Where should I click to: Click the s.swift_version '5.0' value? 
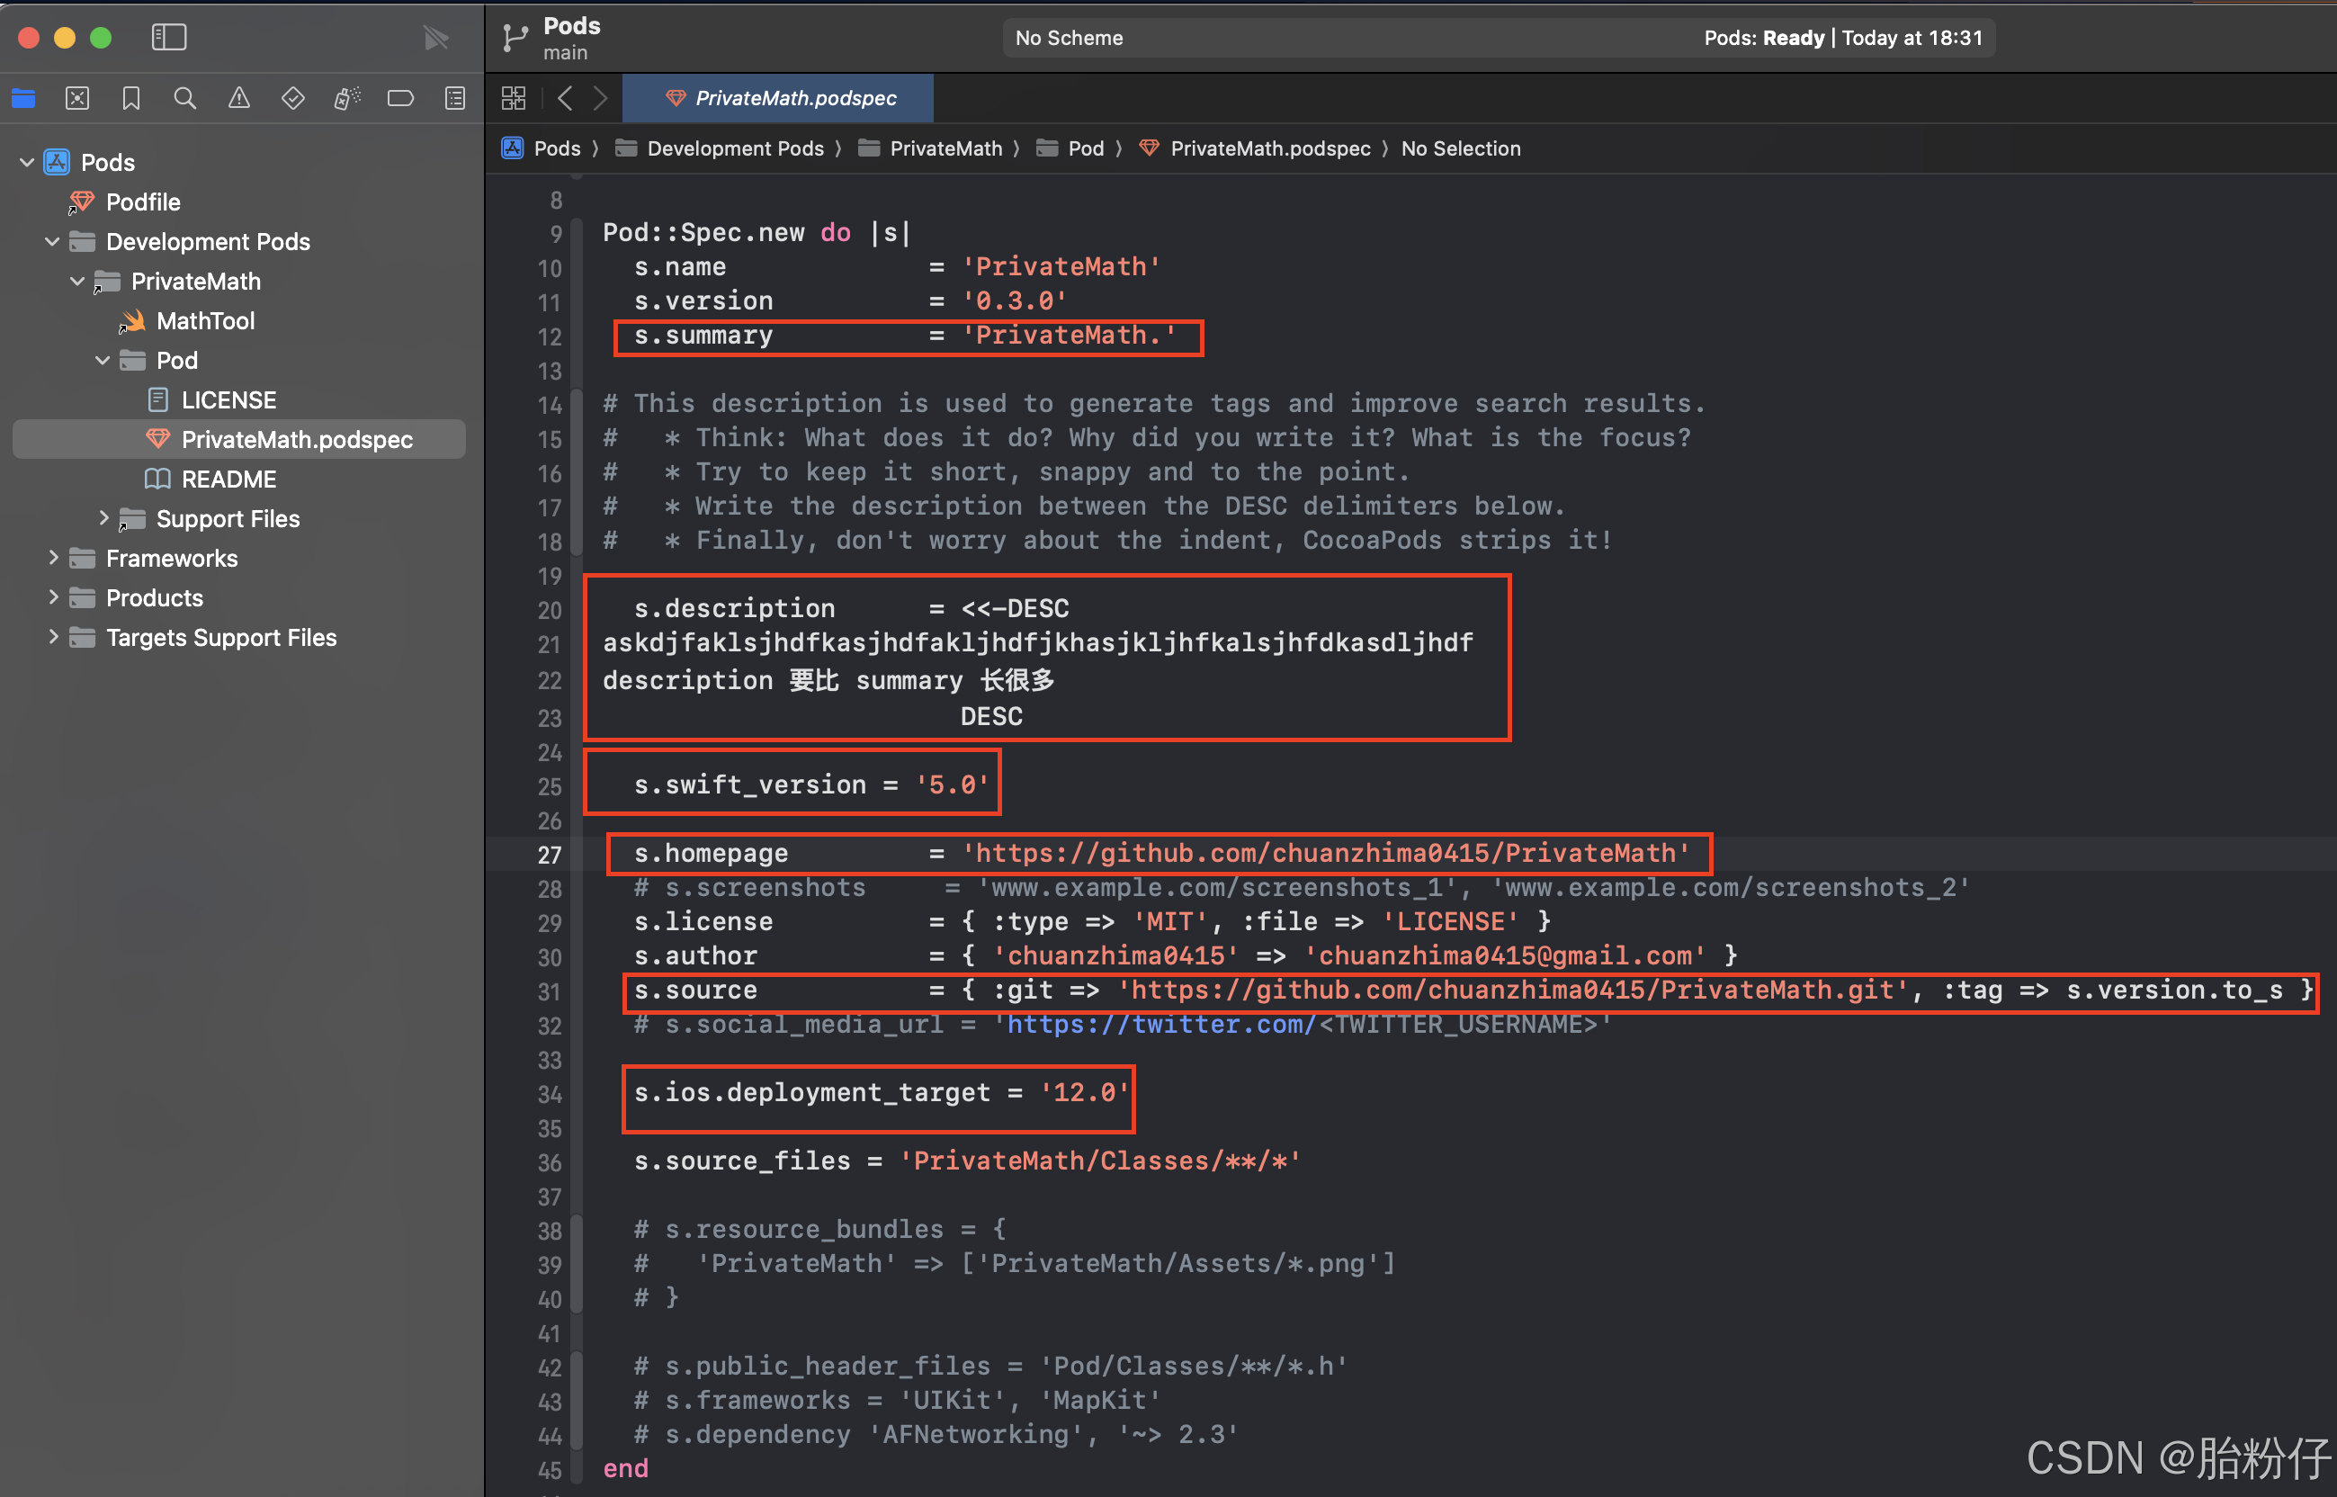[953, 785]
